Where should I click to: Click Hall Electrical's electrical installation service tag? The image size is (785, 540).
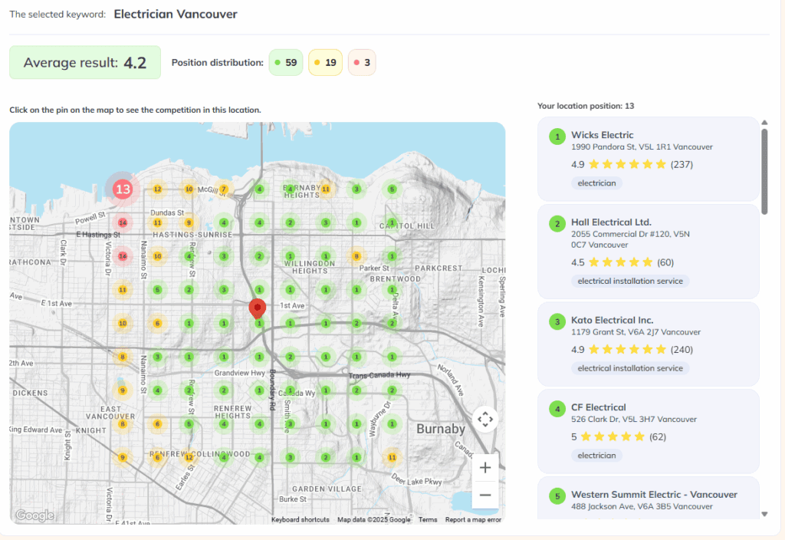point(630,281)
